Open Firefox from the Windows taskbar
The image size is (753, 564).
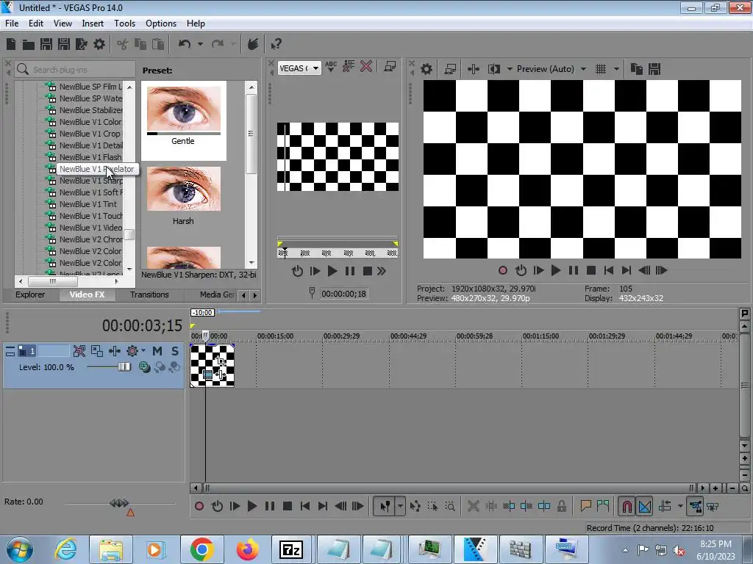pyautogui.click(x=247, y=549)
